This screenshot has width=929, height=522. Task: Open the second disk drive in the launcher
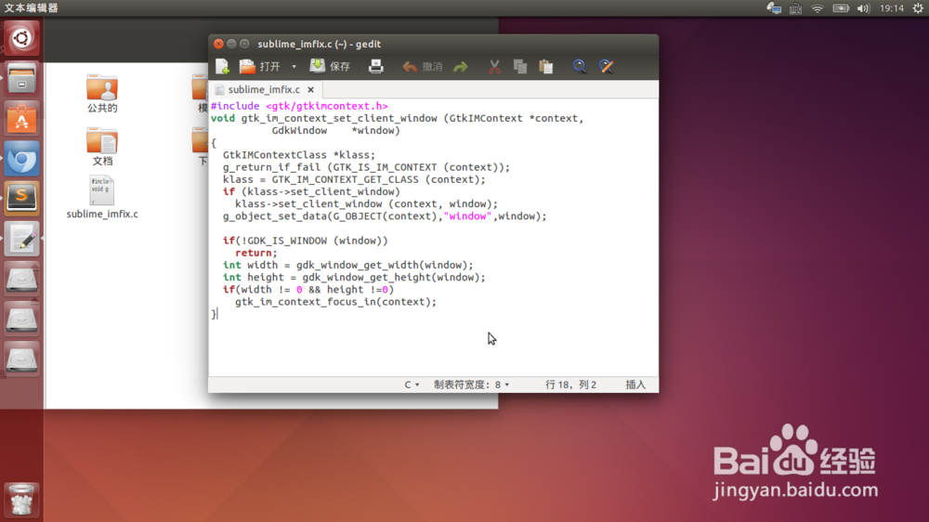22,319
